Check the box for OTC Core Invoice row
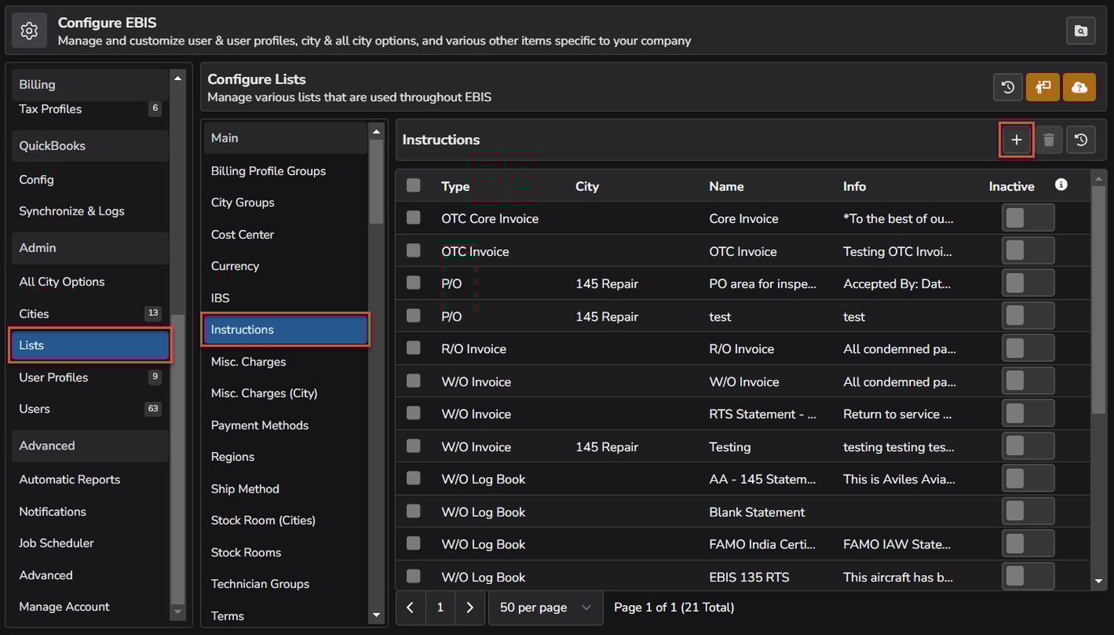Screen dimensions: 1114x635 click(414, 218)
